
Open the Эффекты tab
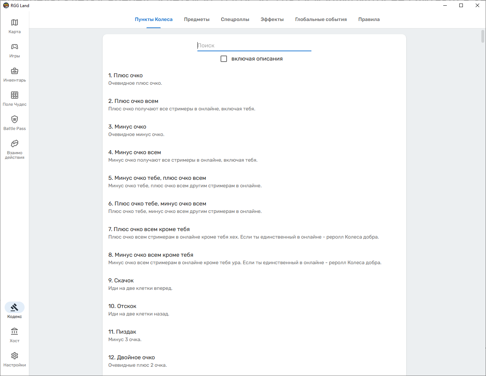click(x=272, y=20)
